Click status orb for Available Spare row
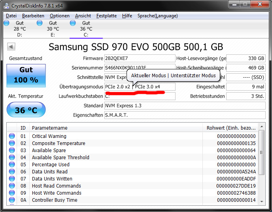 pos(12,150)
